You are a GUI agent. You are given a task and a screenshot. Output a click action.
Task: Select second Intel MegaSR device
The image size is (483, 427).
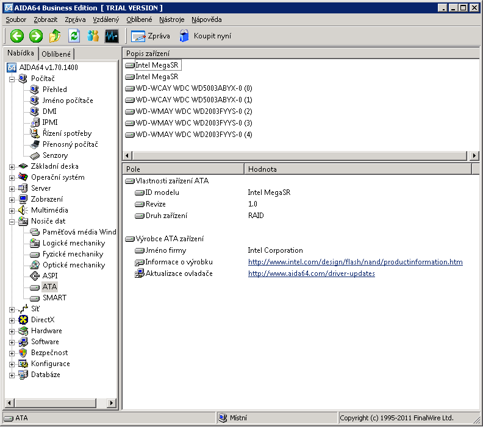pyautogui.click(x=157, y=77)
